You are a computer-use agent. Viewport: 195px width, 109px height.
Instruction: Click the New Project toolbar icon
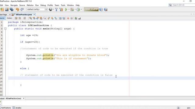tap(2, 9)
